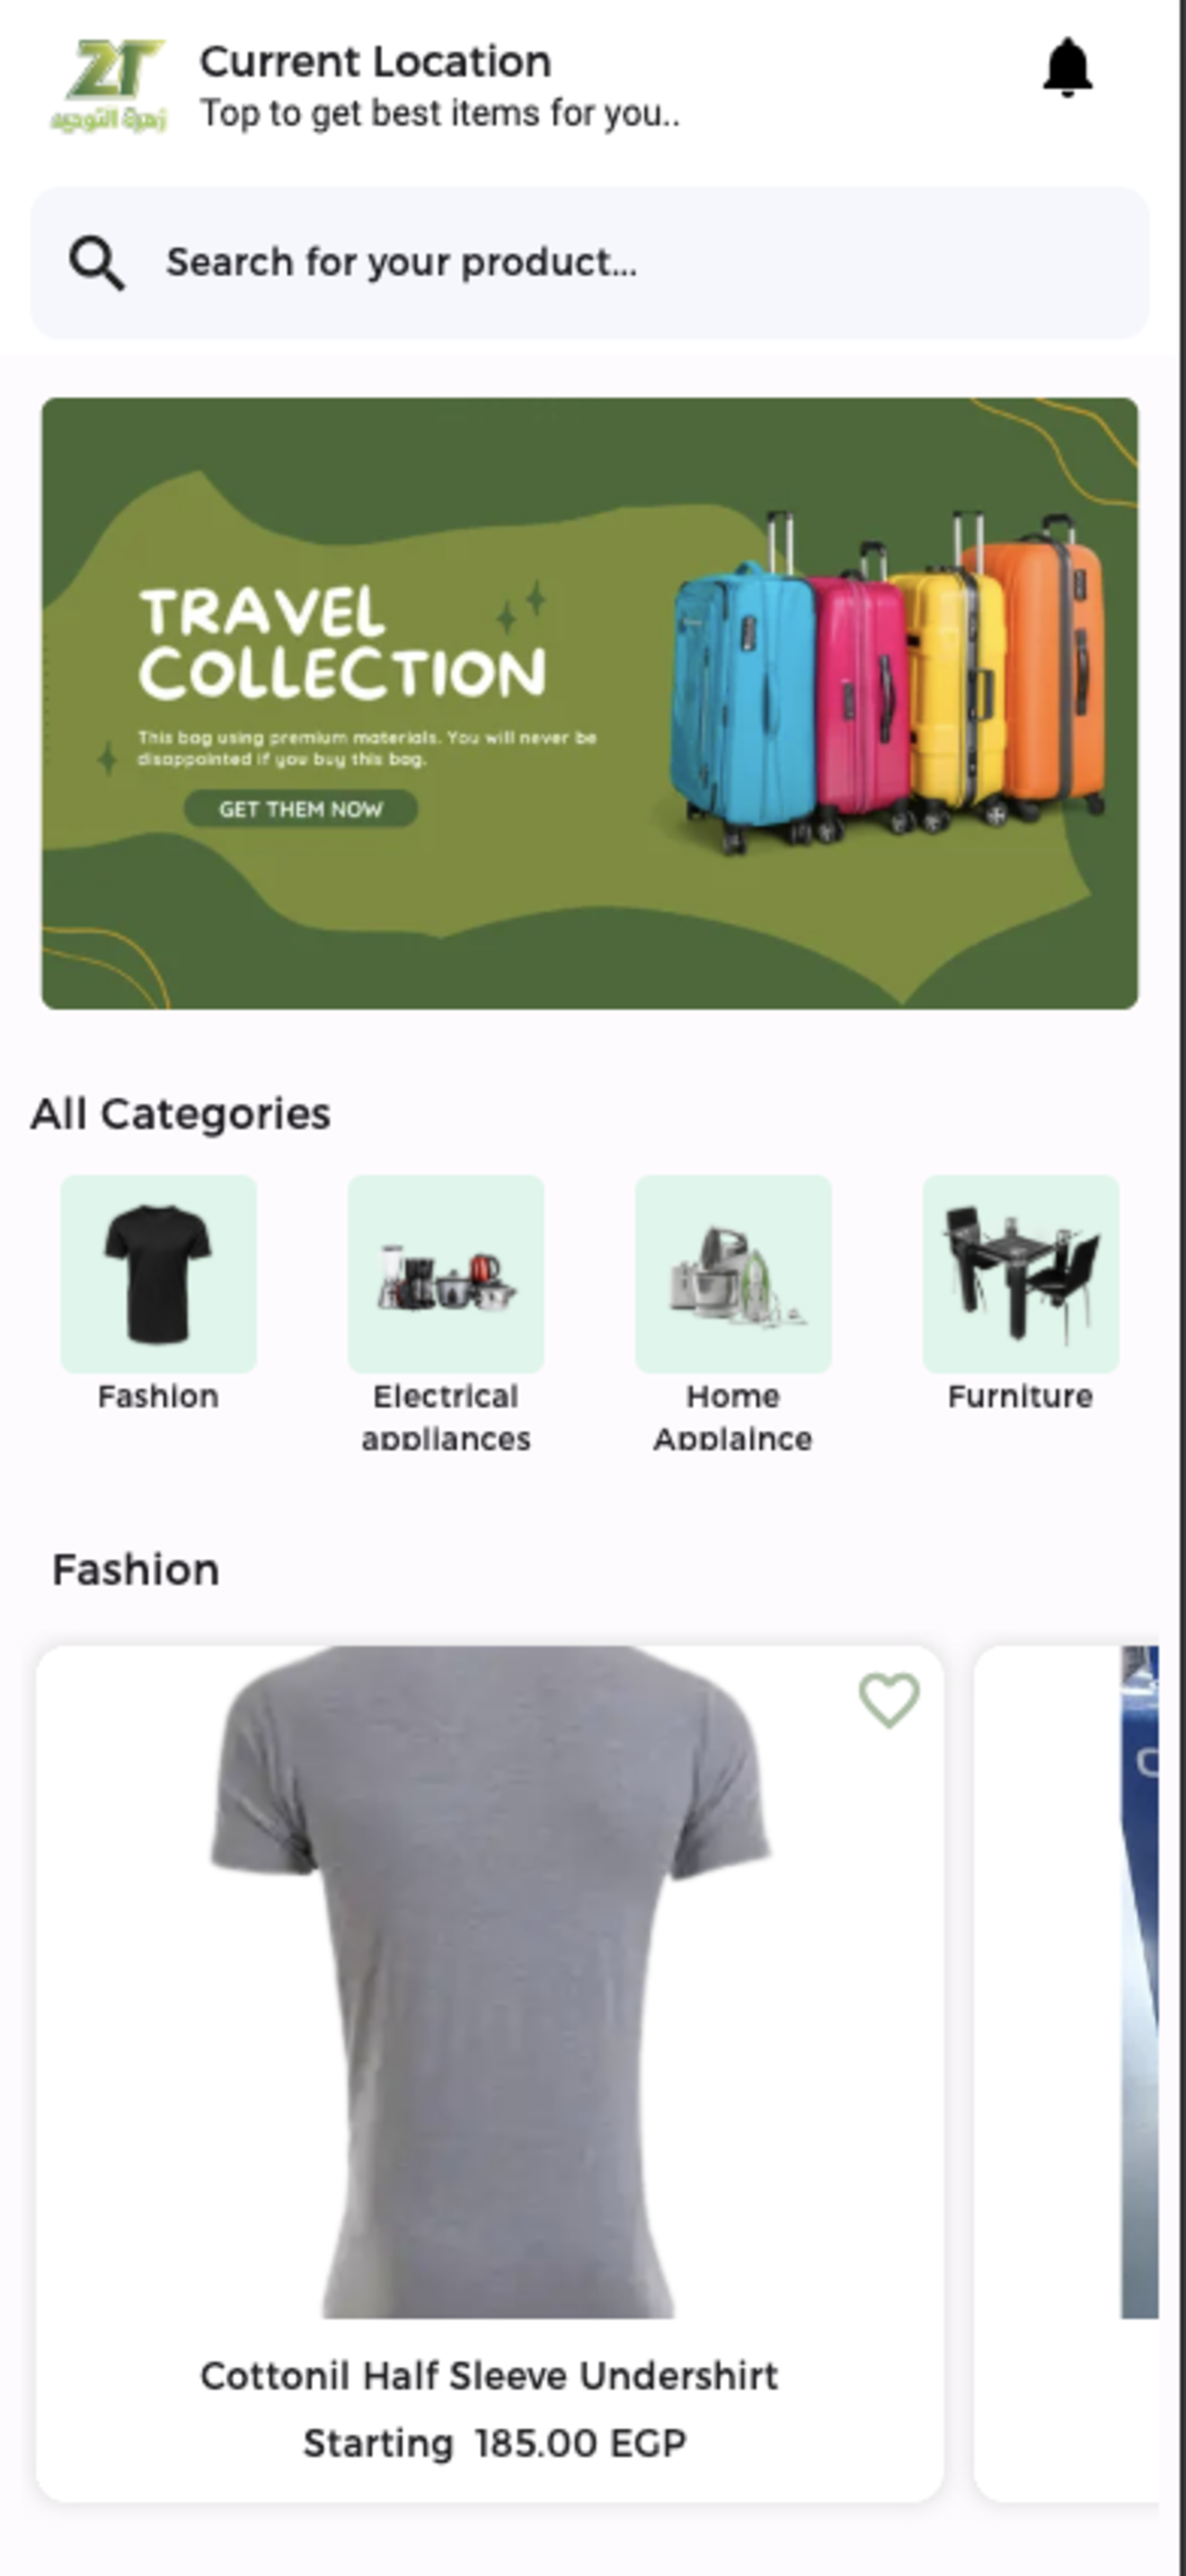The width and height of the screenshot is (1186, 2576).
Task: Open the Fashion category t-shirt icon
Action: (158, 1273)
